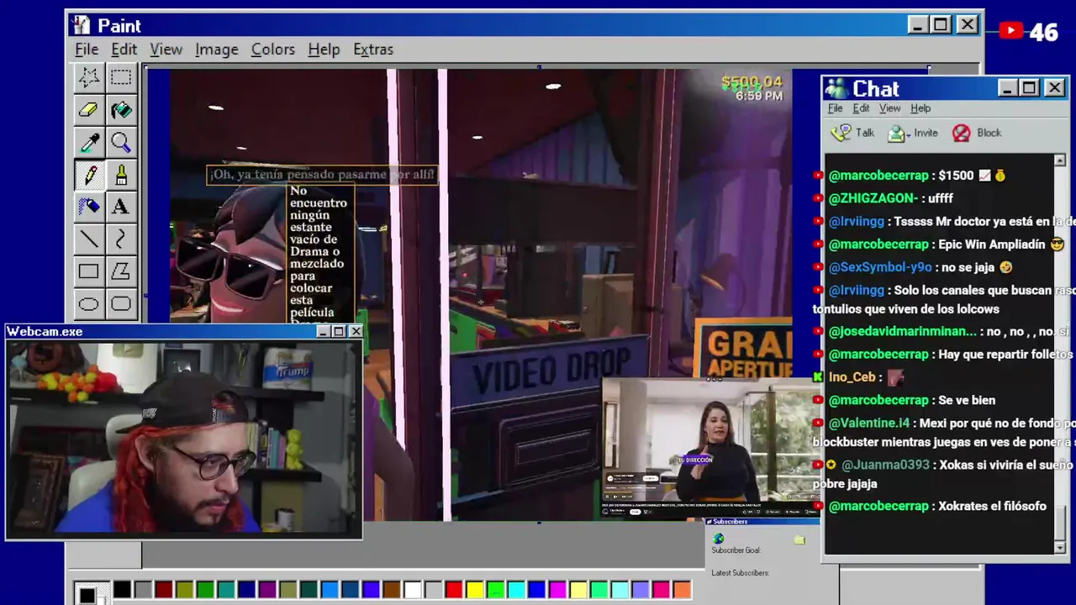The image size is (1076, 605).
Task: Open the Paint View menu
Action: tap(166, 50)
